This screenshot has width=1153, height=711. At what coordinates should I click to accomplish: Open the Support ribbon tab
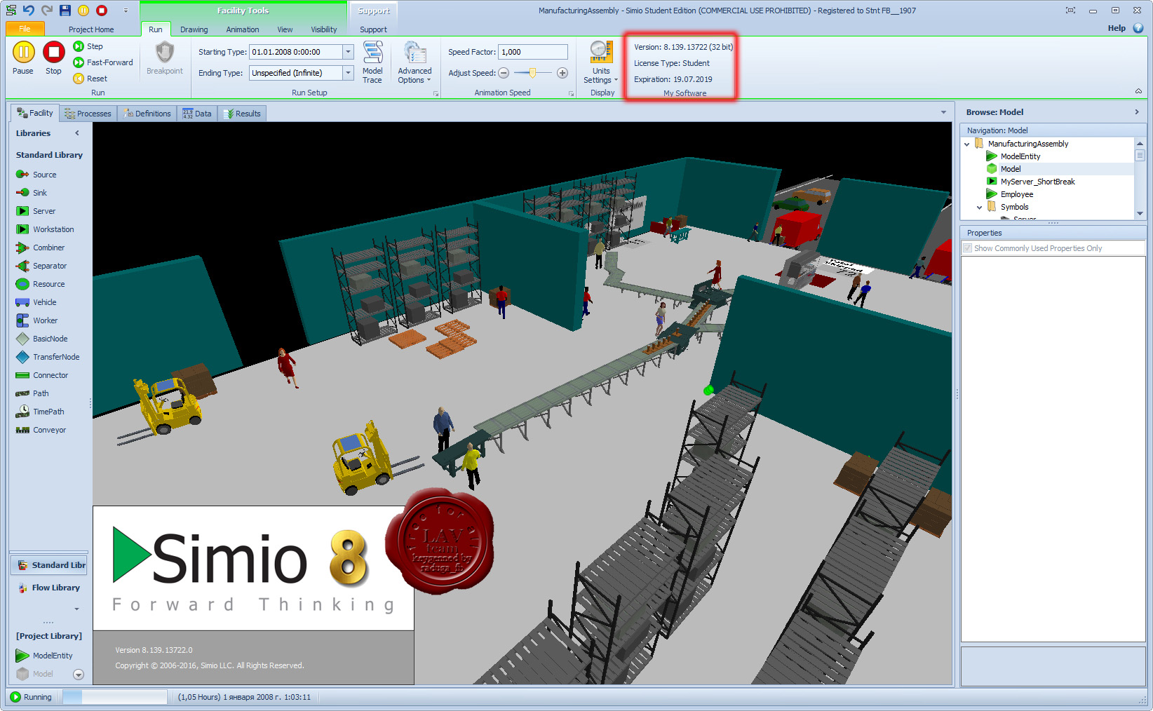click(373, 29)
